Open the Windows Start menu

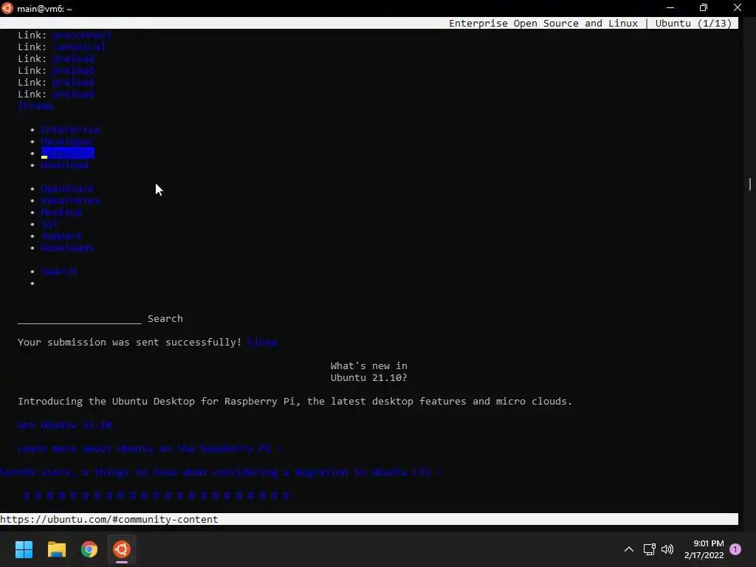click(x=24, y=549)
